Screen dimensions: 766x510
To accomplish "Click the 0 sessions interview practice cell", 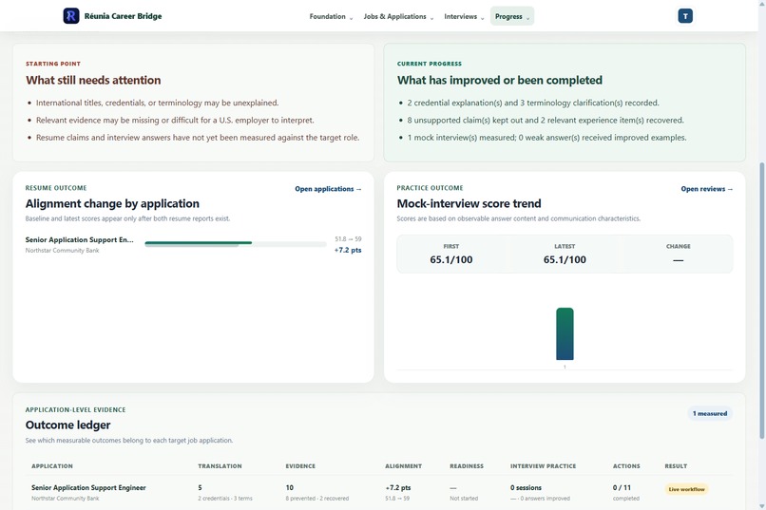I will click(540, 493).
